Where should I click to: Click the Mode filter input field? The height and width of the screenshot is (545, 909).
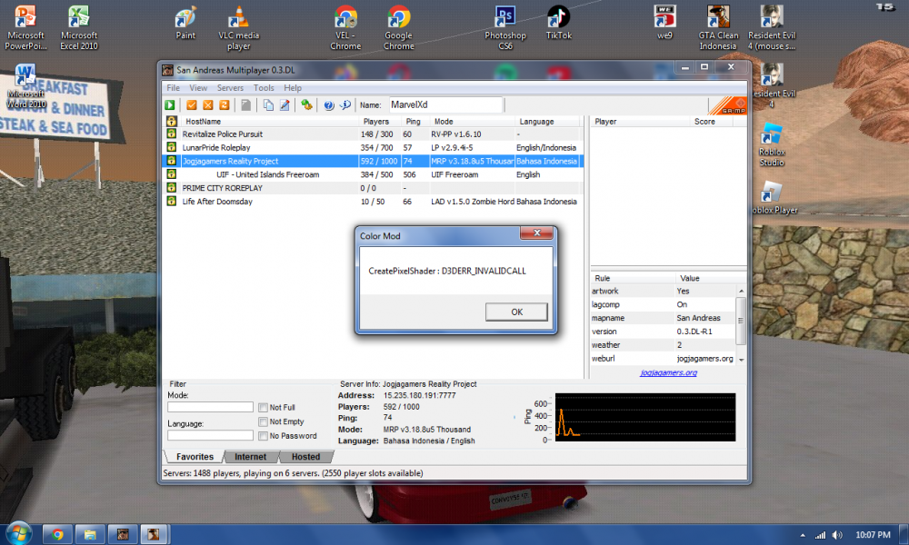[x=211, y=407]
